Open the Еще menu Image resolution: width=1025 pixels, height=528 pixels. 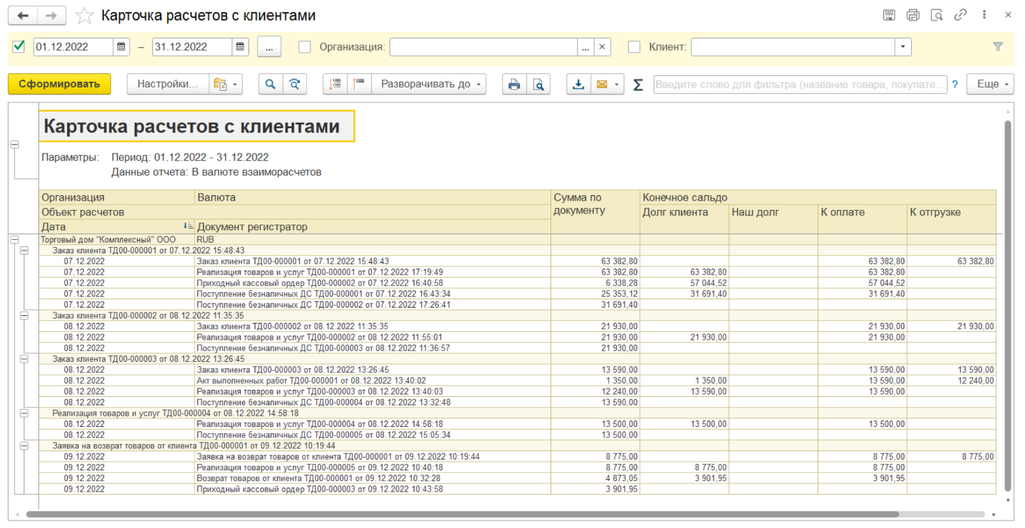[x=989, y=84]
